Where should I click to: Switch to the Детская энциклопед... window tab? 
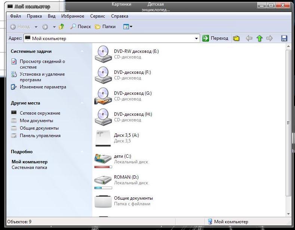tap(156, 7)
